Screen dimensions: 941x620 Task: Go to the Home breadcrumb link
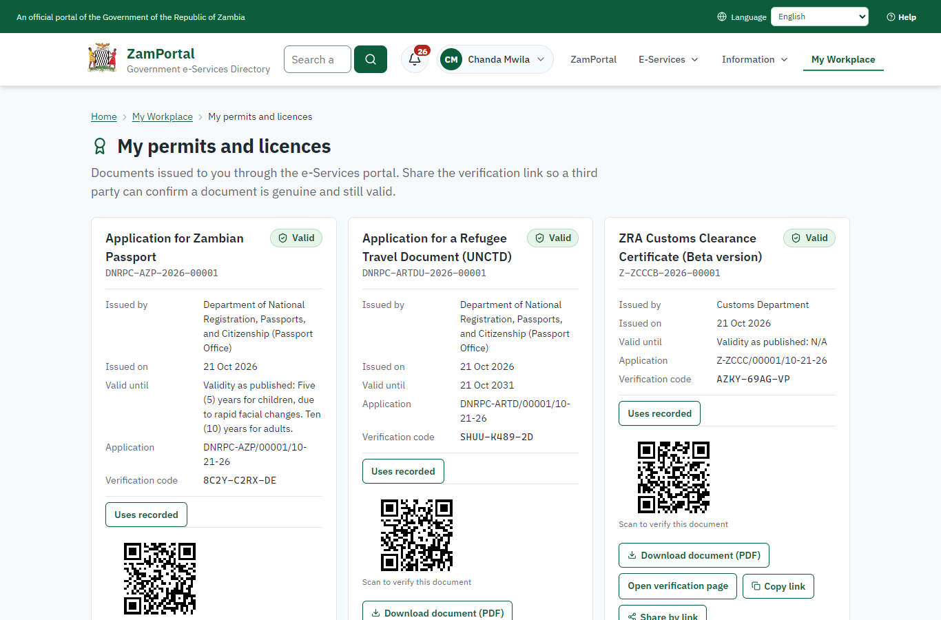104,116
